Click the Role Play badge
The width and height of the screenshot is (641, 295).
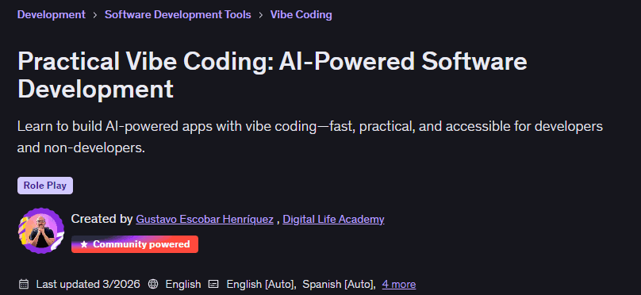(45, 186)
